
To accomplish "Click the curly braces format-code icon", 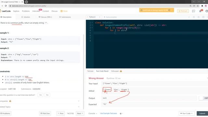I will tap(194, 17).
